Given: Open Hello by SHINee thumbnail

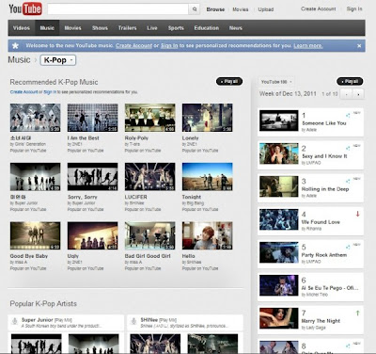Looking at the screenshot, I should 207,235.
